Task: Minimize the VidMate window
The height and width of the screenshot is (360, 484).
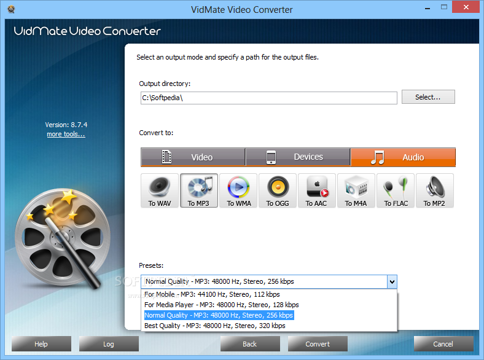Action: click(x=427, y=8)
